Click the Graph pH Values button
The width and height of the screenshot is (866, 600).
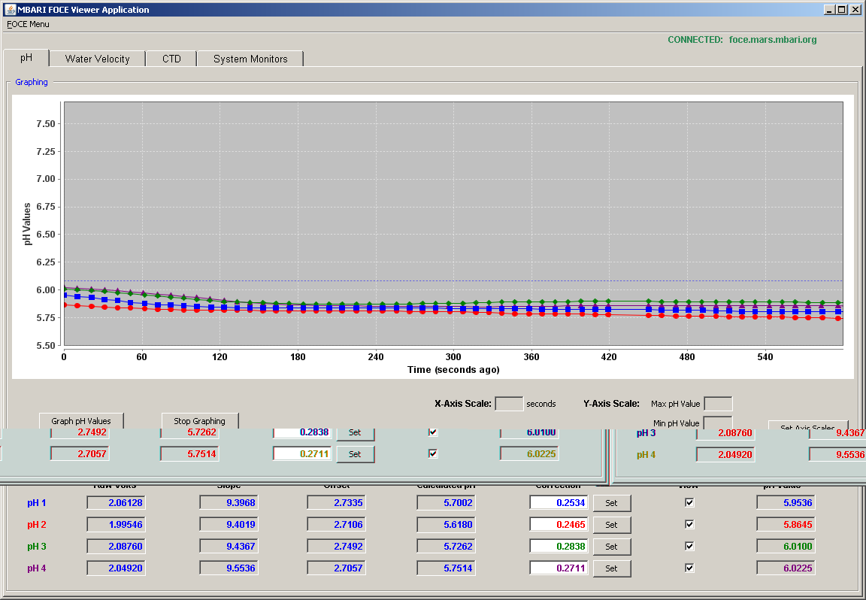pyautogui.click(x=81, y=420)
